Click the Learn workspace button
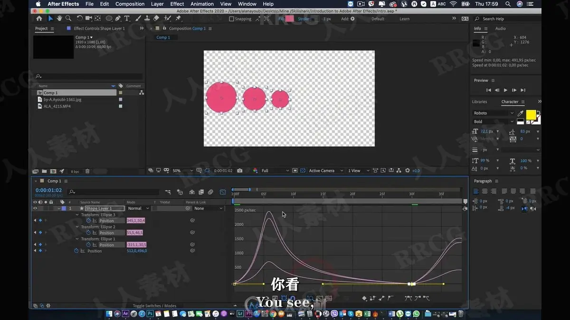Screen dimensions: 570x320 405,19
